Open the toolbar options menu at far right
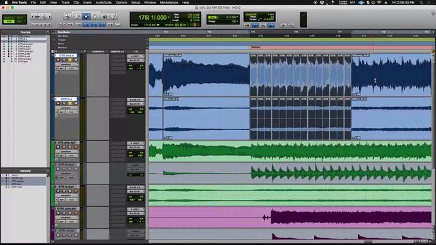 (433, 14)
